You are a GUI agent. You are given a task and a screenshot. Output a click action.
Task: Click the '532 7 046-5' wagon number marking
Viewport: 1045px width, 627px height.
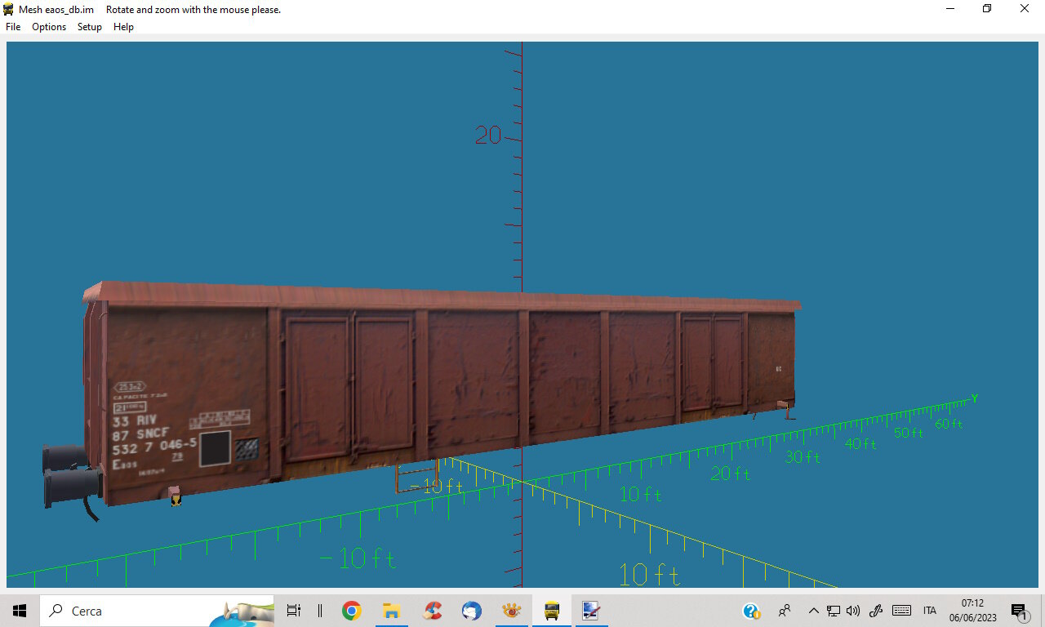pos(153,449)
